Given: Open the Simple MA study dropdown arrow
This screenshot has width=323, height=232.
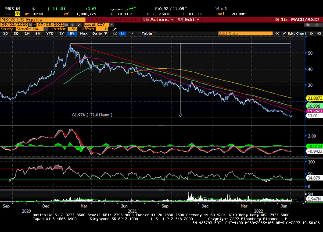Looking at the screenshot, I should (x=46, y=29).
